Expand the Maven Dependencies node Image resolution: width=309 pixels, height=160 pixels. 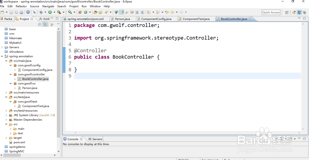(6, 120)
